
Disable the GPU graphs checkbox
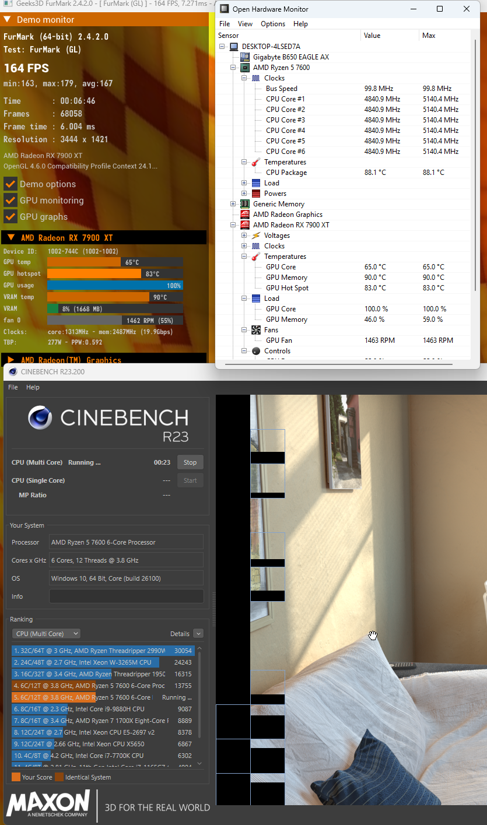10,217
